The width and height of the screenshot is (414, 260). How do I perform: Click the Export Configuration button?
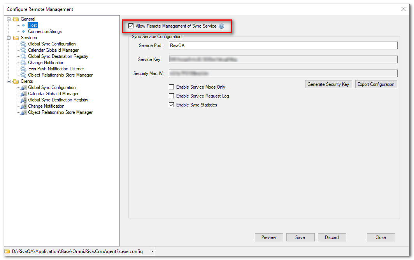376,84
